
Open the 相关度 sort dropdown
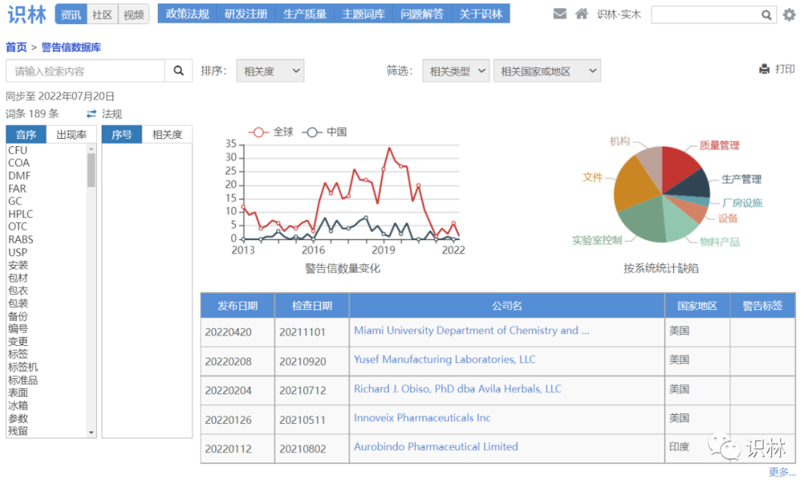coord(271,71)
